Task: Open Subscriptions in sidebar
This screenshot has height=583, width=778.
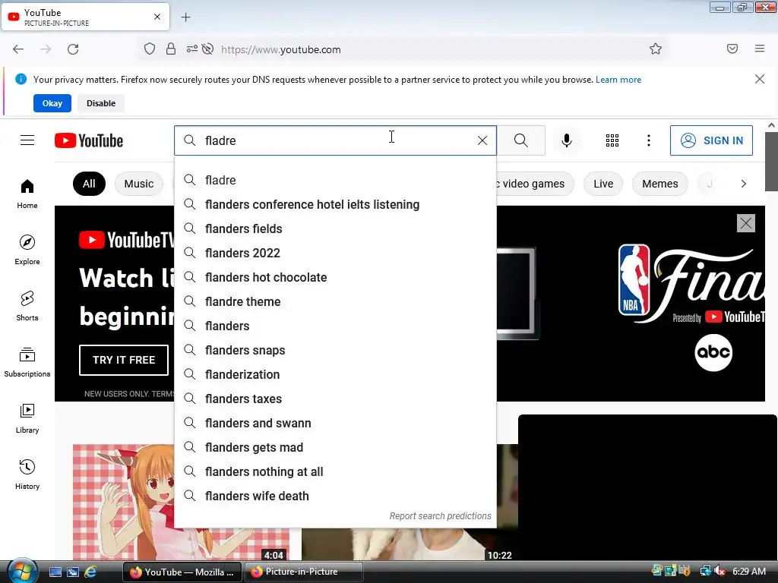Action: (27, 362)
